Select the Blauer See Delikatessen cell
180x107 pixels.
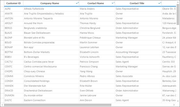(x=51, y=33)
